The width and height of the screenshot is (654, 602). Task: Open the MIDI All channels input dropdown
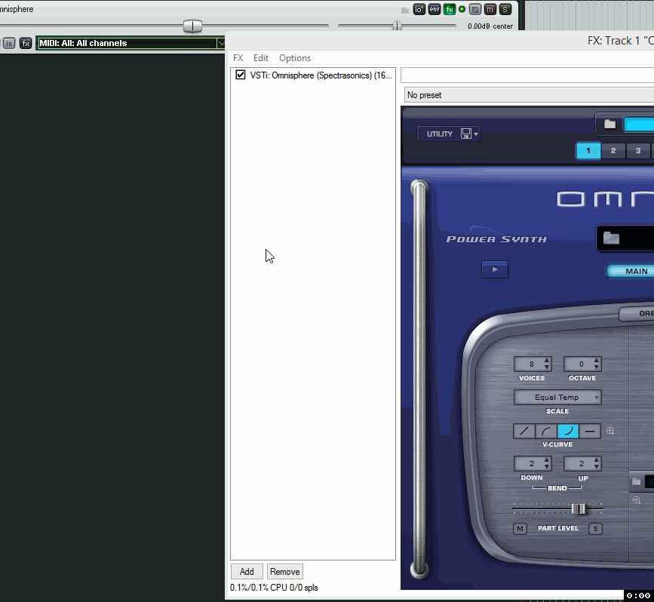tap(130, 43)
